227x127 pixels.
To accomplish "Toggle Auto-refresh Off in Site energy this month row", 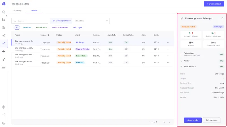I will coord(110,56).
